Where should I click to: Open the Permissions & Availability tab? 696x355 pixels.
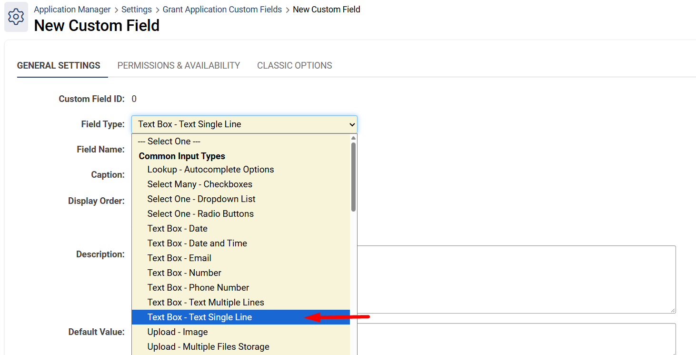pos(179,66)
